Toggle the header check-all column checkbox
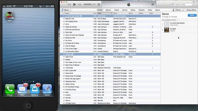Screen dimensions: 198x111 click(x=64, y=13)
